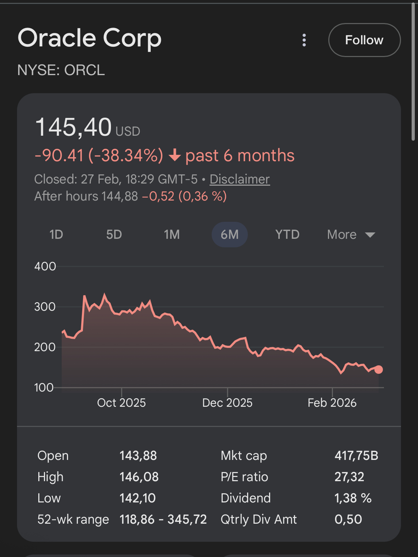
Task: Select the 5D chart range
Action: click(x=114, y=235)
